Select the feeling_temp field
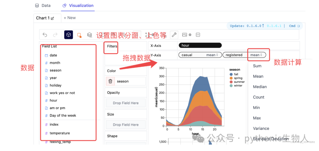The image size is (319, 151). pyautogui.click(x=60, y=142)
